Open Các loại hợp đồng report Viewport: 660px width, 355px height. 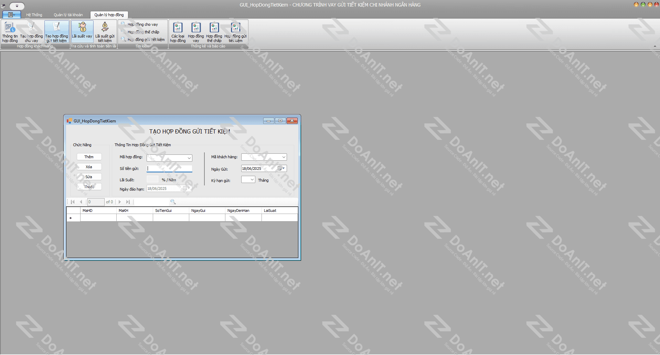(x=178, y=32)
